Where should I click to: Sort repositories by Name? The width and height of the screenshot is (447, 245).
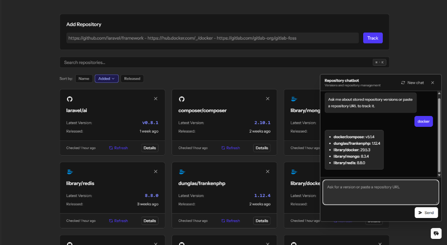[84, 78]
